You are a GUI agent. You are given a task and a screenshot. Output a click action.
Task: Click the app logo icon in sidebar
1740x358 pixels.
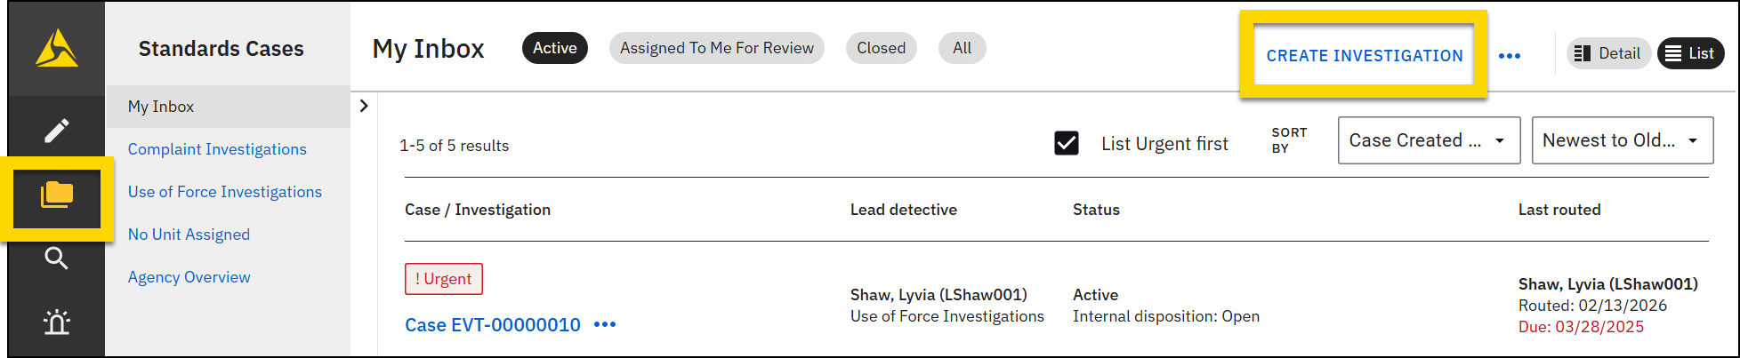click(56, 48)
